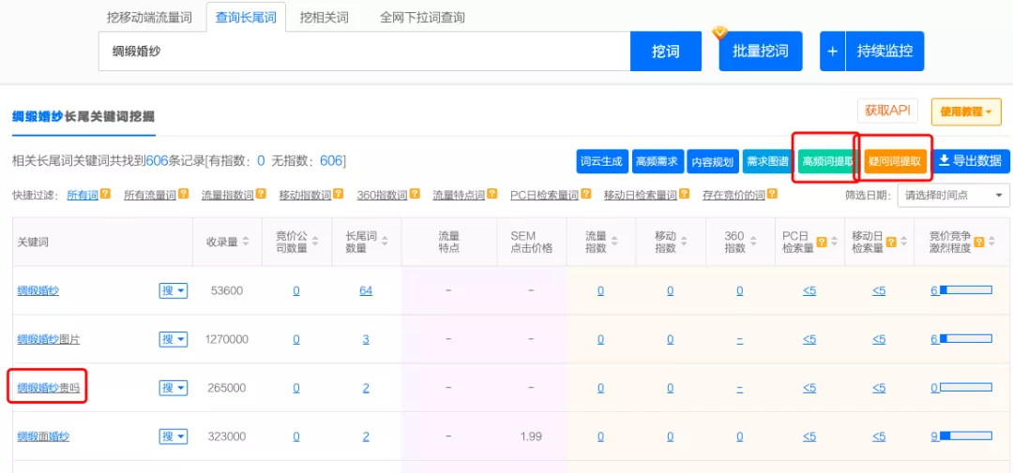
Task: Click the sort arrows on 收录量 column
Action: (x=246, y=242)
